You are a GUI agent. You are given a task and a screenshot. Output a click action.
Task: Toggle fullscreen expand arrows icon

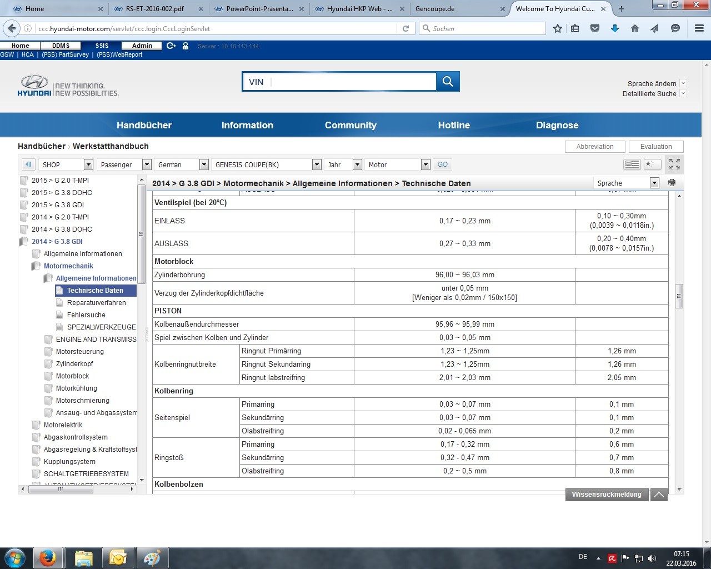(674, 164)
